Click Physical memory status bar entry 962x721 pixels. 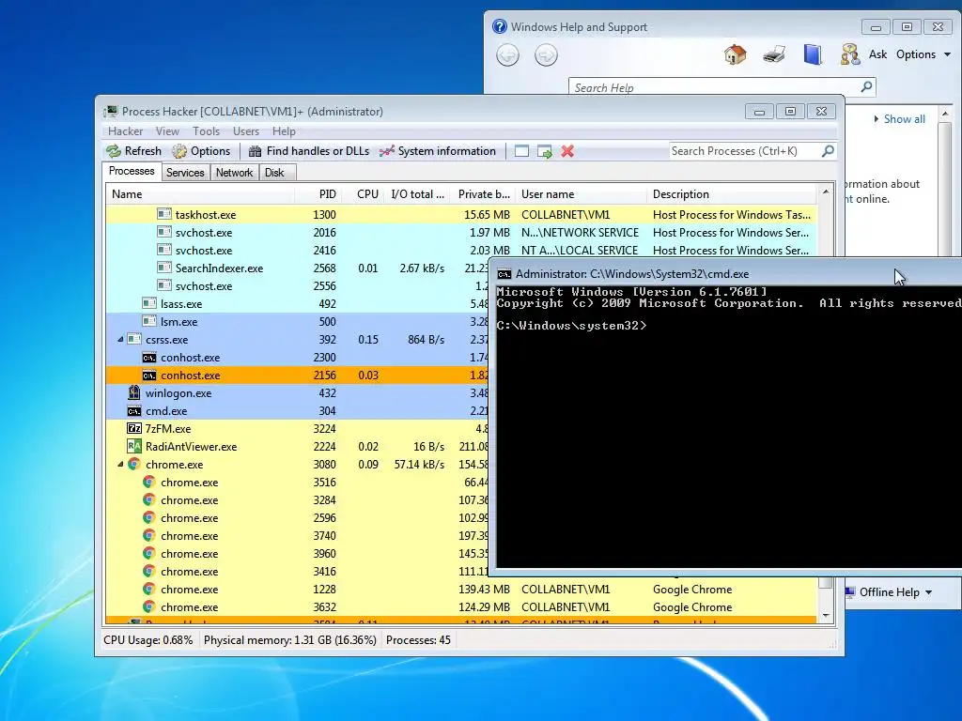(x=289, y=640)
